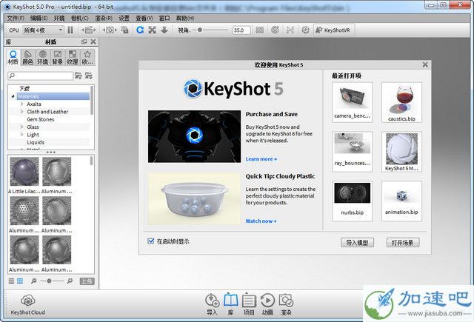Click the 导入 import icon in bottom bar
The width and height of the screenshot is (474, 322).
[x=212, y=304]
